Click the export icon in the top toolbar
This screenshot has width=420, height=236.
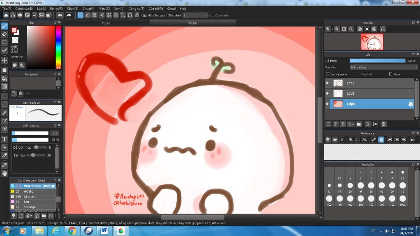click(x=13, y=16)
